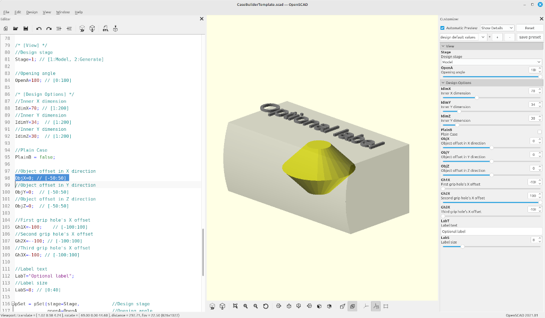Open the Window menu
The height and width of the screenshot is (318, 545).
pyautogui.click(x=63, y=12)
